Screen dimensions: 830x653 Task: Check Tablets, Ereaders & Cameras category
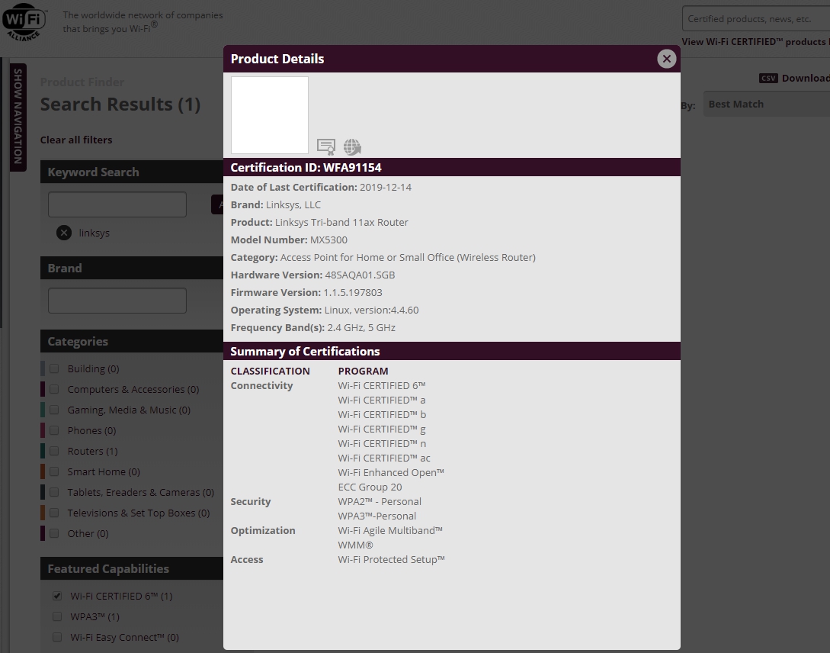coord(54,493)
